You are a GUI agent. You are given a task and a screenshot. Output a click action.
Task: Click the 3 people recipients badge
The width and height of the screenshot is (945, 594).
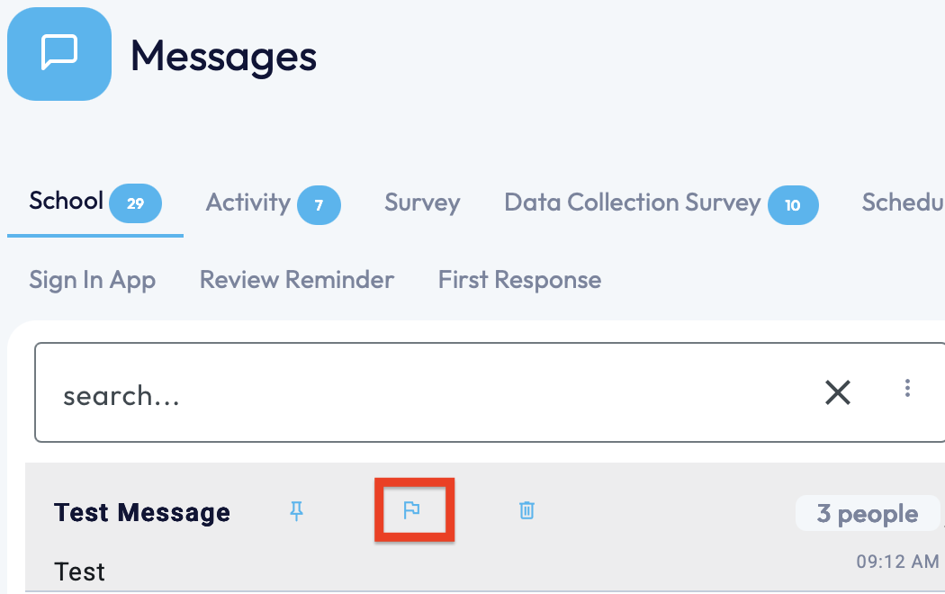pos(867,514)
